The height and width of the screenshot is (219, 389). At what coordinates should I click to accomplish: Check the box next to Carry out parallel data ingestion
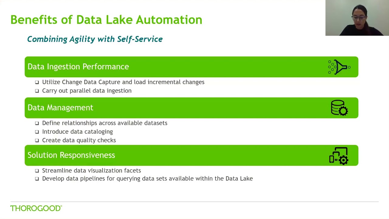pos(37,91)
